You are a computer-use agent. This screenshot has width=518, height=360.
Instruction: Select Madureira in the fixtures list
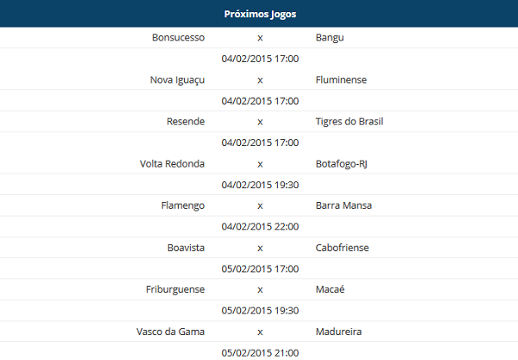coord(338,332)
